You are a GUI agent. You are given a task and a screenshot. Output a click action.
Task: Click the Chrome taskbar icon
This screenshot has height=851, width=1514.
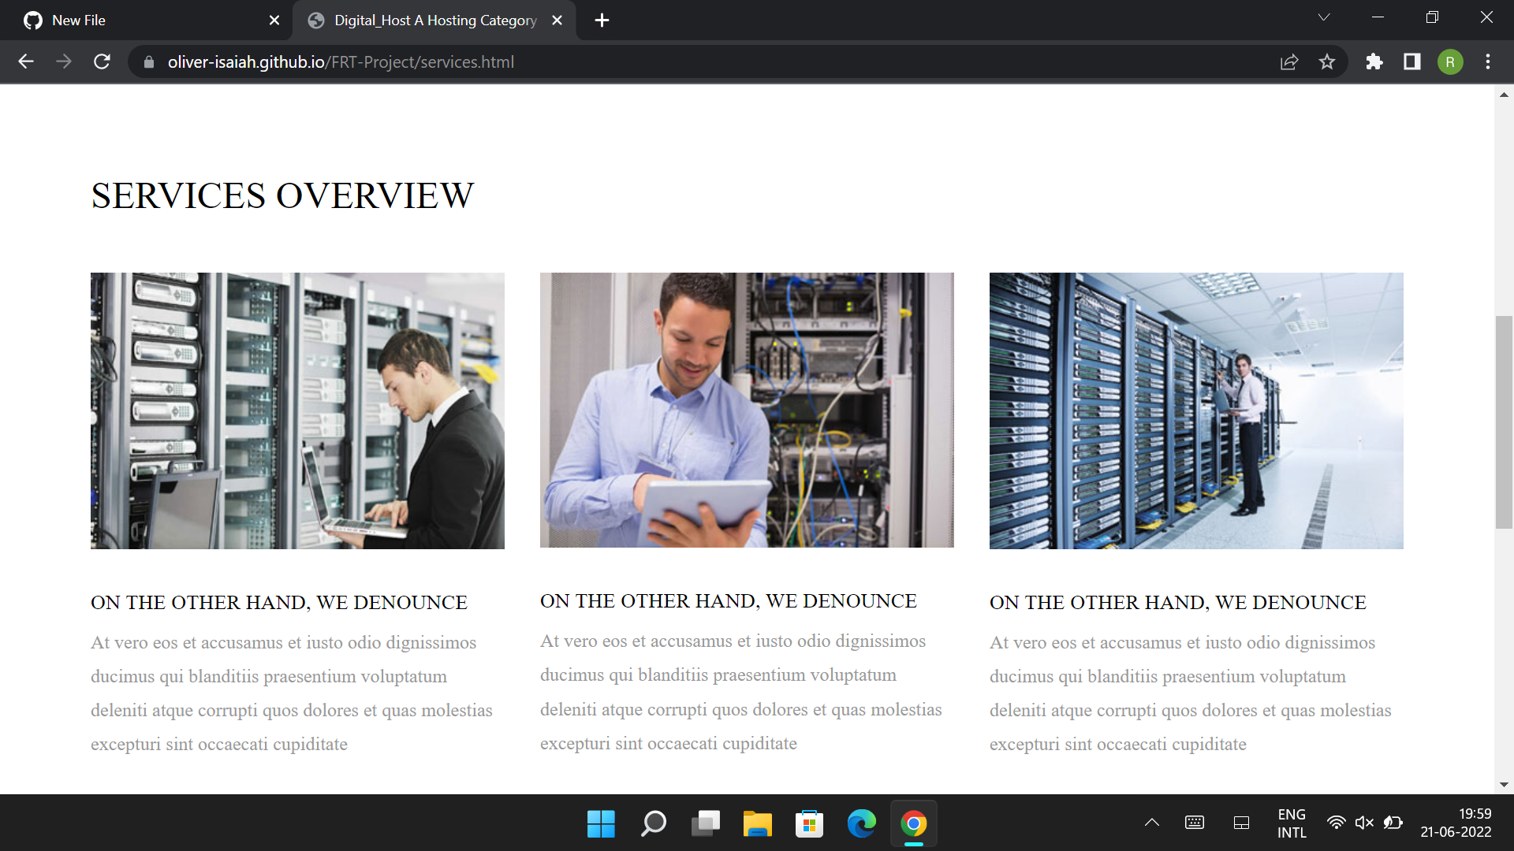point(913,823)
